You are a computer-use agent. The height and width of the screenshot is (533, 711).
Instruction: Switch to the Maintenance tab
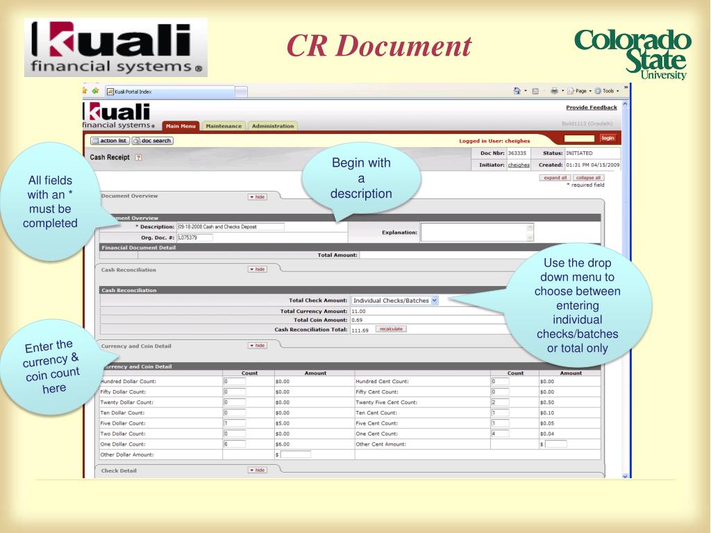click(224, 126)
